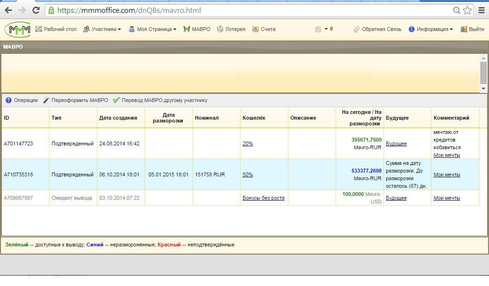Click the zoom magnifier in address bar
Image resolution: width=489 pixels, height=286 pixels.
click(457, 10)
